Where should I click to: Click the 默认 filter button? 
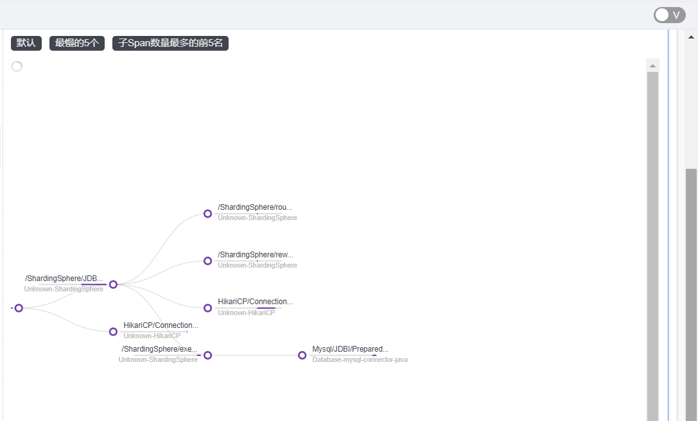(x=26, y=43)
